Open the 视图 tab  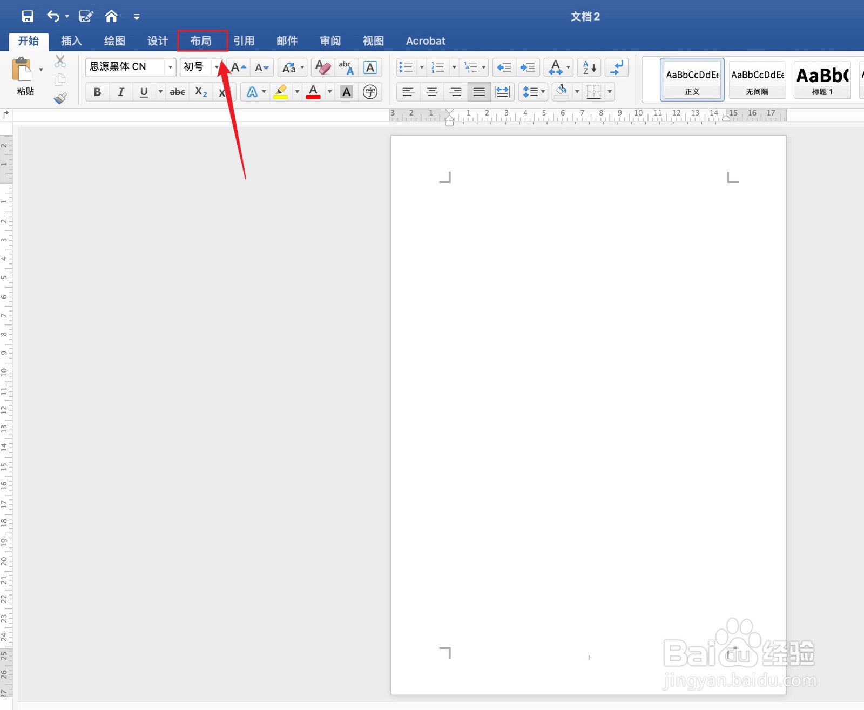(374, 41)
